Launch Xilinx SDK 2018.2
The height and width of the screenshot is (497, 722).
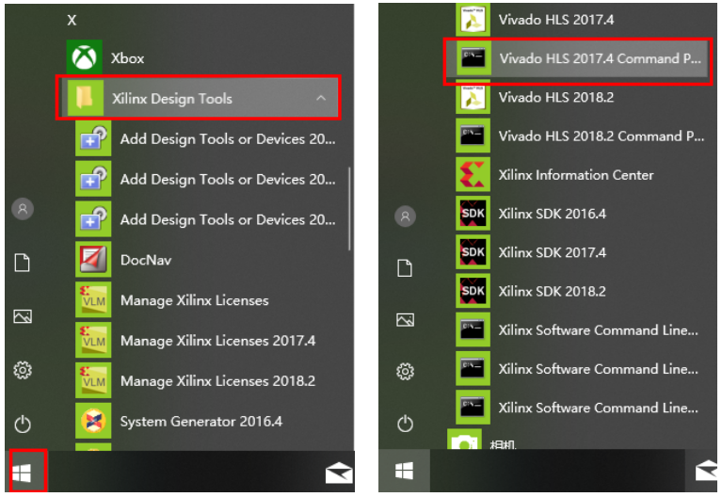point(531,291)
